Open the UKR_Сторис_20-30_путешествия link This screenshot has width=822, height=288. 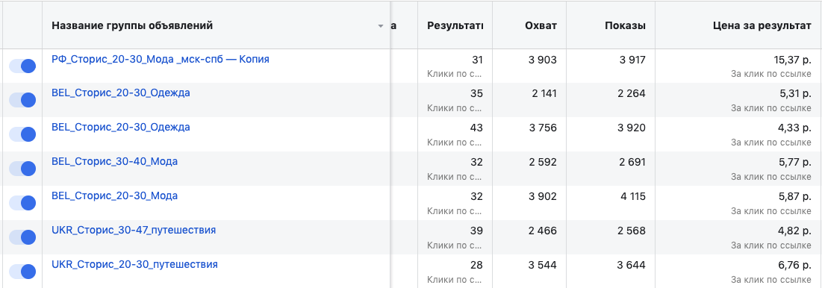coord(134,264)
